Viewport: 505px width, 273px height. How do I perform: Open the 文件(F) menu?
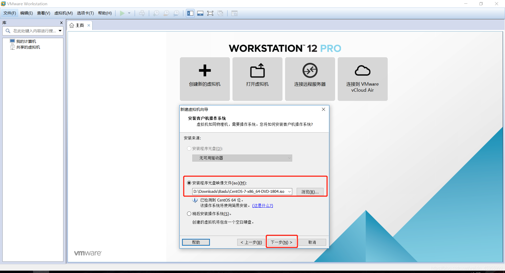point(10,13)
